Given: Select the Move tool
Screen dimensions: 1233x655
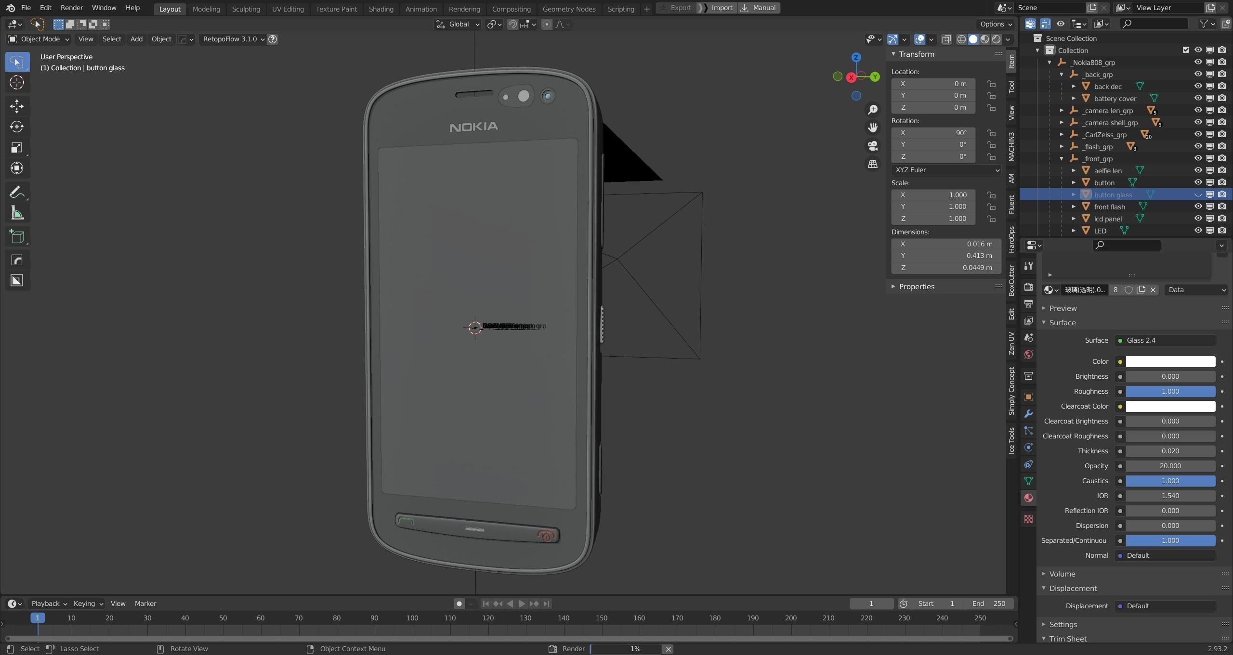Looking at the screenshot, I should click(17, 106).
